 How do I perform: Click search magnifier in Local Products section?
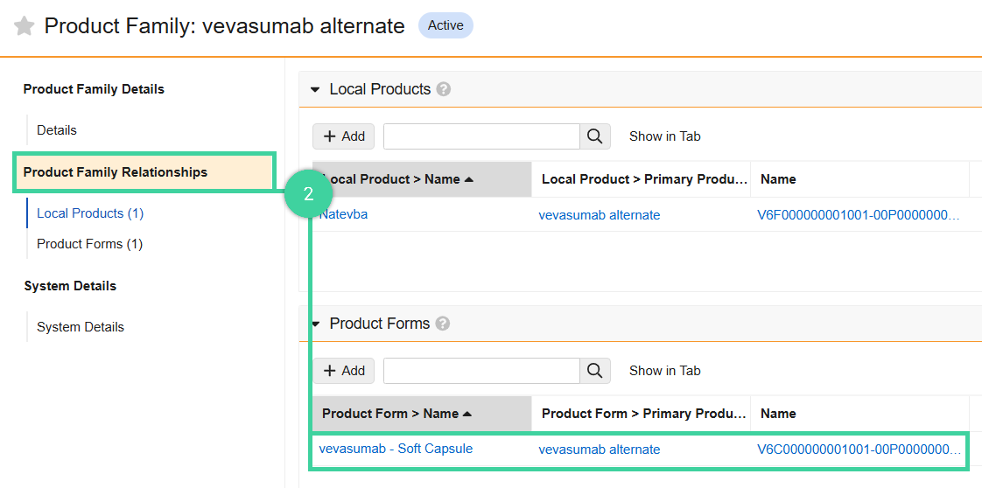(595, 136)
